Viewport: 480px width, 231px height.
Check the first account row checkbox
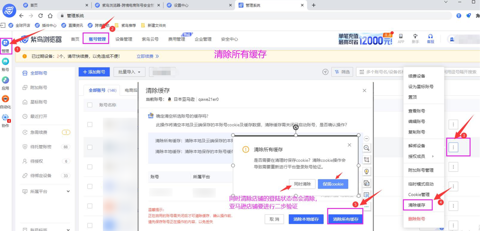90,125
